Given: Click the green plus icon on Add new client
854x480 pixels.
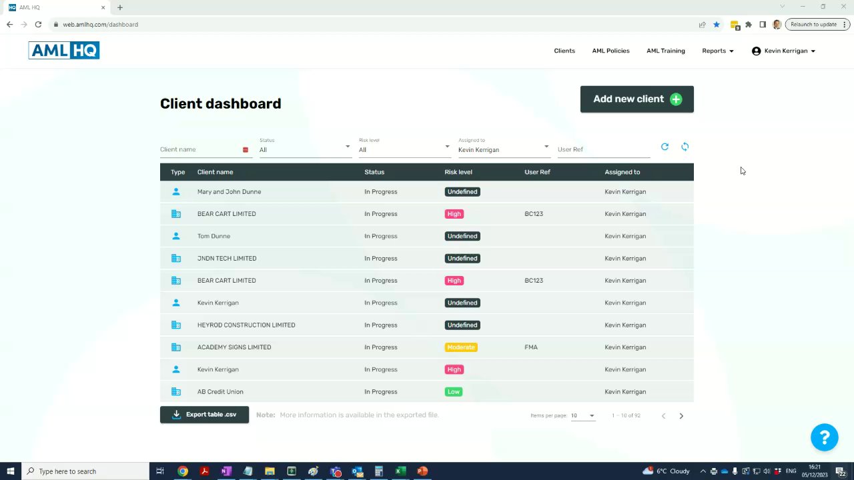Looking at the screenshot, I should [x=676, y=99].
